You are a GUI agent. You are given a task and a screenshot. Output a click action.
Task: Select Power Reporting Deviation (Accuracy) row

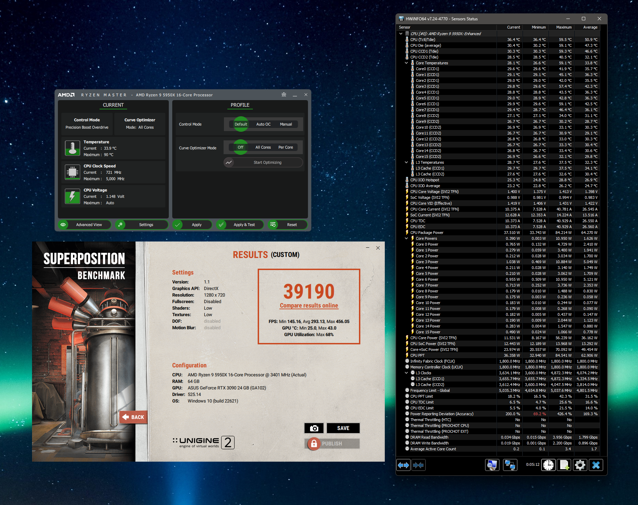tap(498, 414)
